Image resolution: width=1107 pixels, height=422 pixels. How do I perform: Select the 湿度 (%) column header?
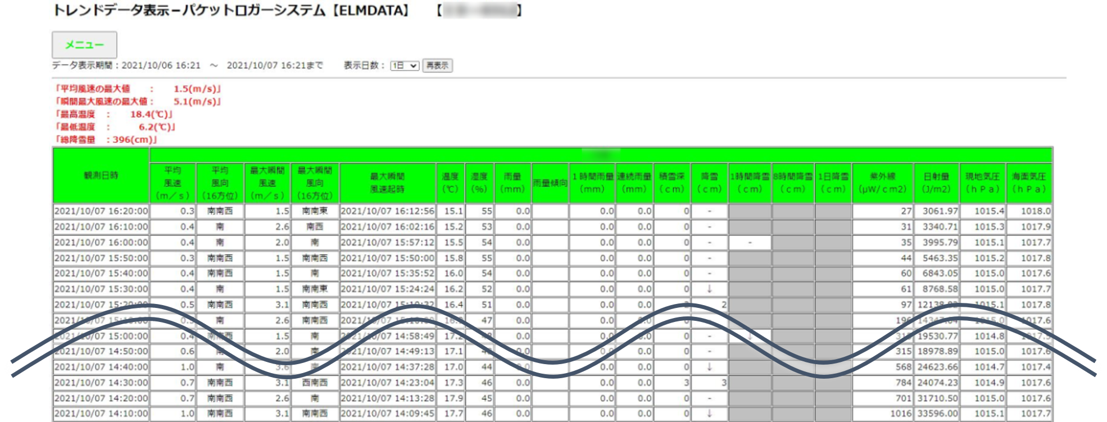(x=479, y=183)
